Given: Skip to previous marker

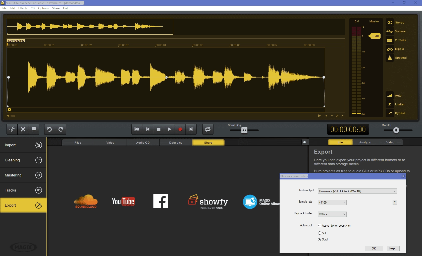Looking at the screenshot, I should click(148, 129).
